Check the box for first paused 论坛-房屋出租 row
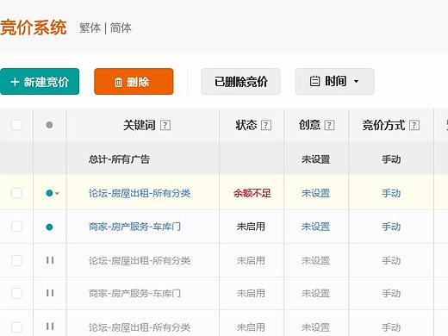Image resolution: width=448 pixels, height=336 pixels. (16, 260)
